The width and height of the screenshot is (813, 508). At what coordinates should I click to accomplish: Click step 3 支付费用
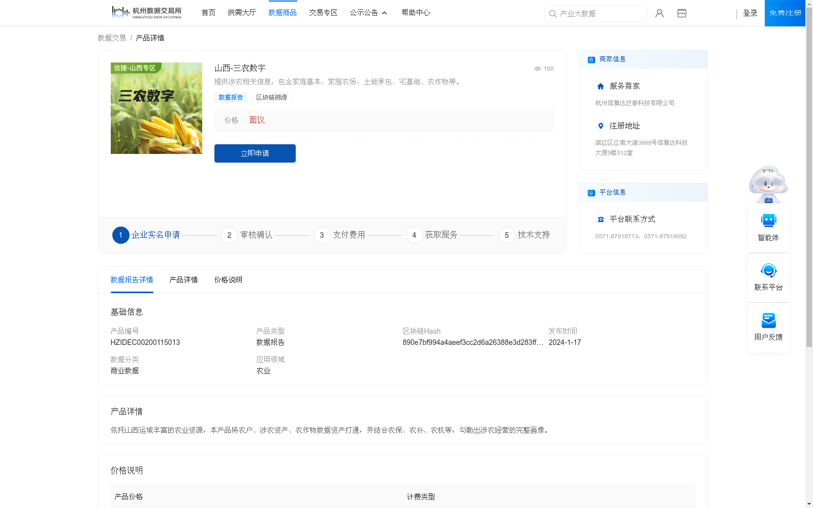pos(339,235)
